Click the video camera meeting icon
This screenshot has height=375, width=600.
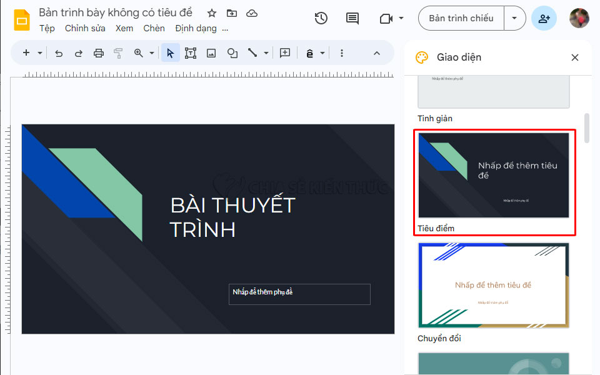pos(386,18)
